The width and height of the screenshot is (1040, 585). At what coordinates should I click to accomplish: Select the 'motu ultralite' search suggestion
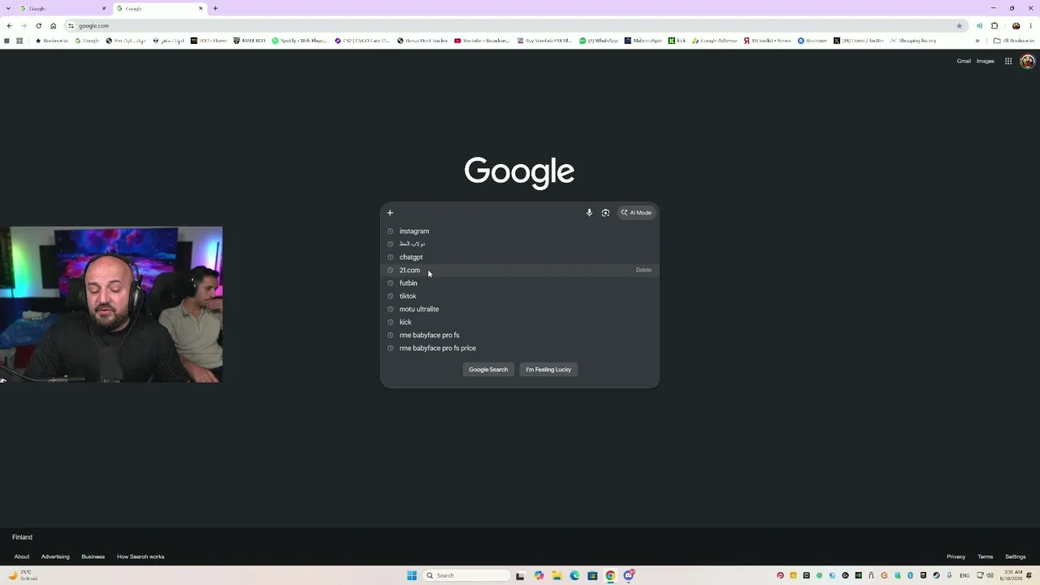(x=520, y=309)
